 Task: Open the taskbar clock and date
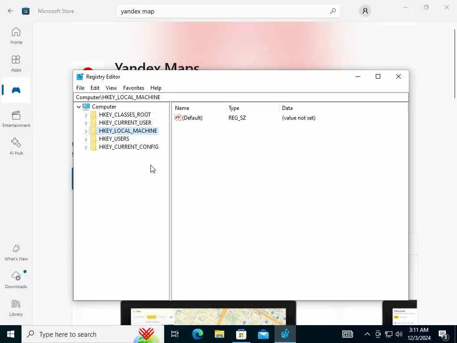point(419,334)
